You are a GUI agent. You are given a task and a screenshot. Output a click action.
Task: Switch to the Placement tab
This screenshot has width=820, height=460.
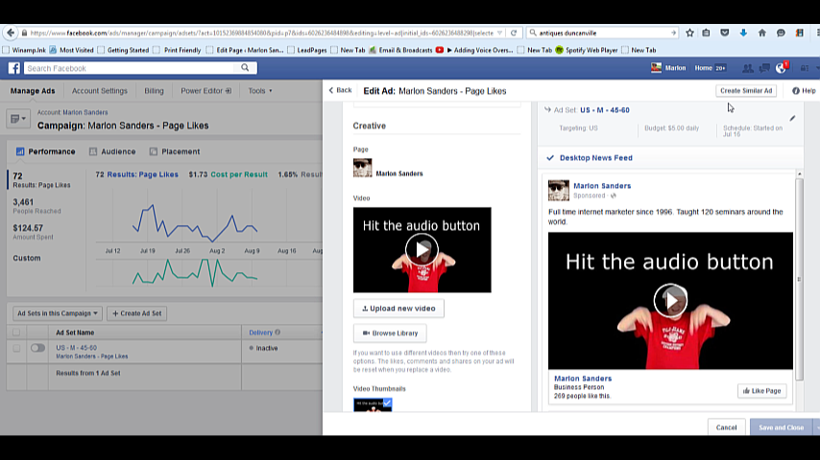174,151
